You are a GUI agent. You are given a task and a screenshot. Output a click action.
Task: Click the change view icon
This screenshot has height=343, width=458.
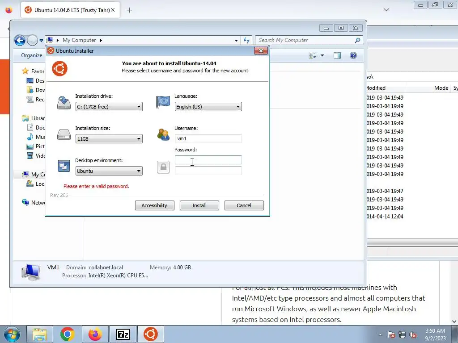tap(313, 55)
